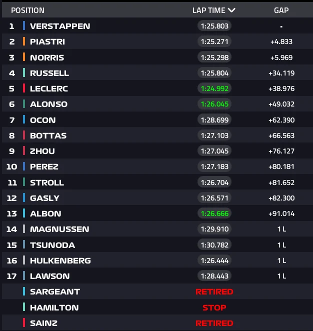Select the Hulkenberg driver name
Viewport: 313px width, 331px height.
[x=60, y=260]
